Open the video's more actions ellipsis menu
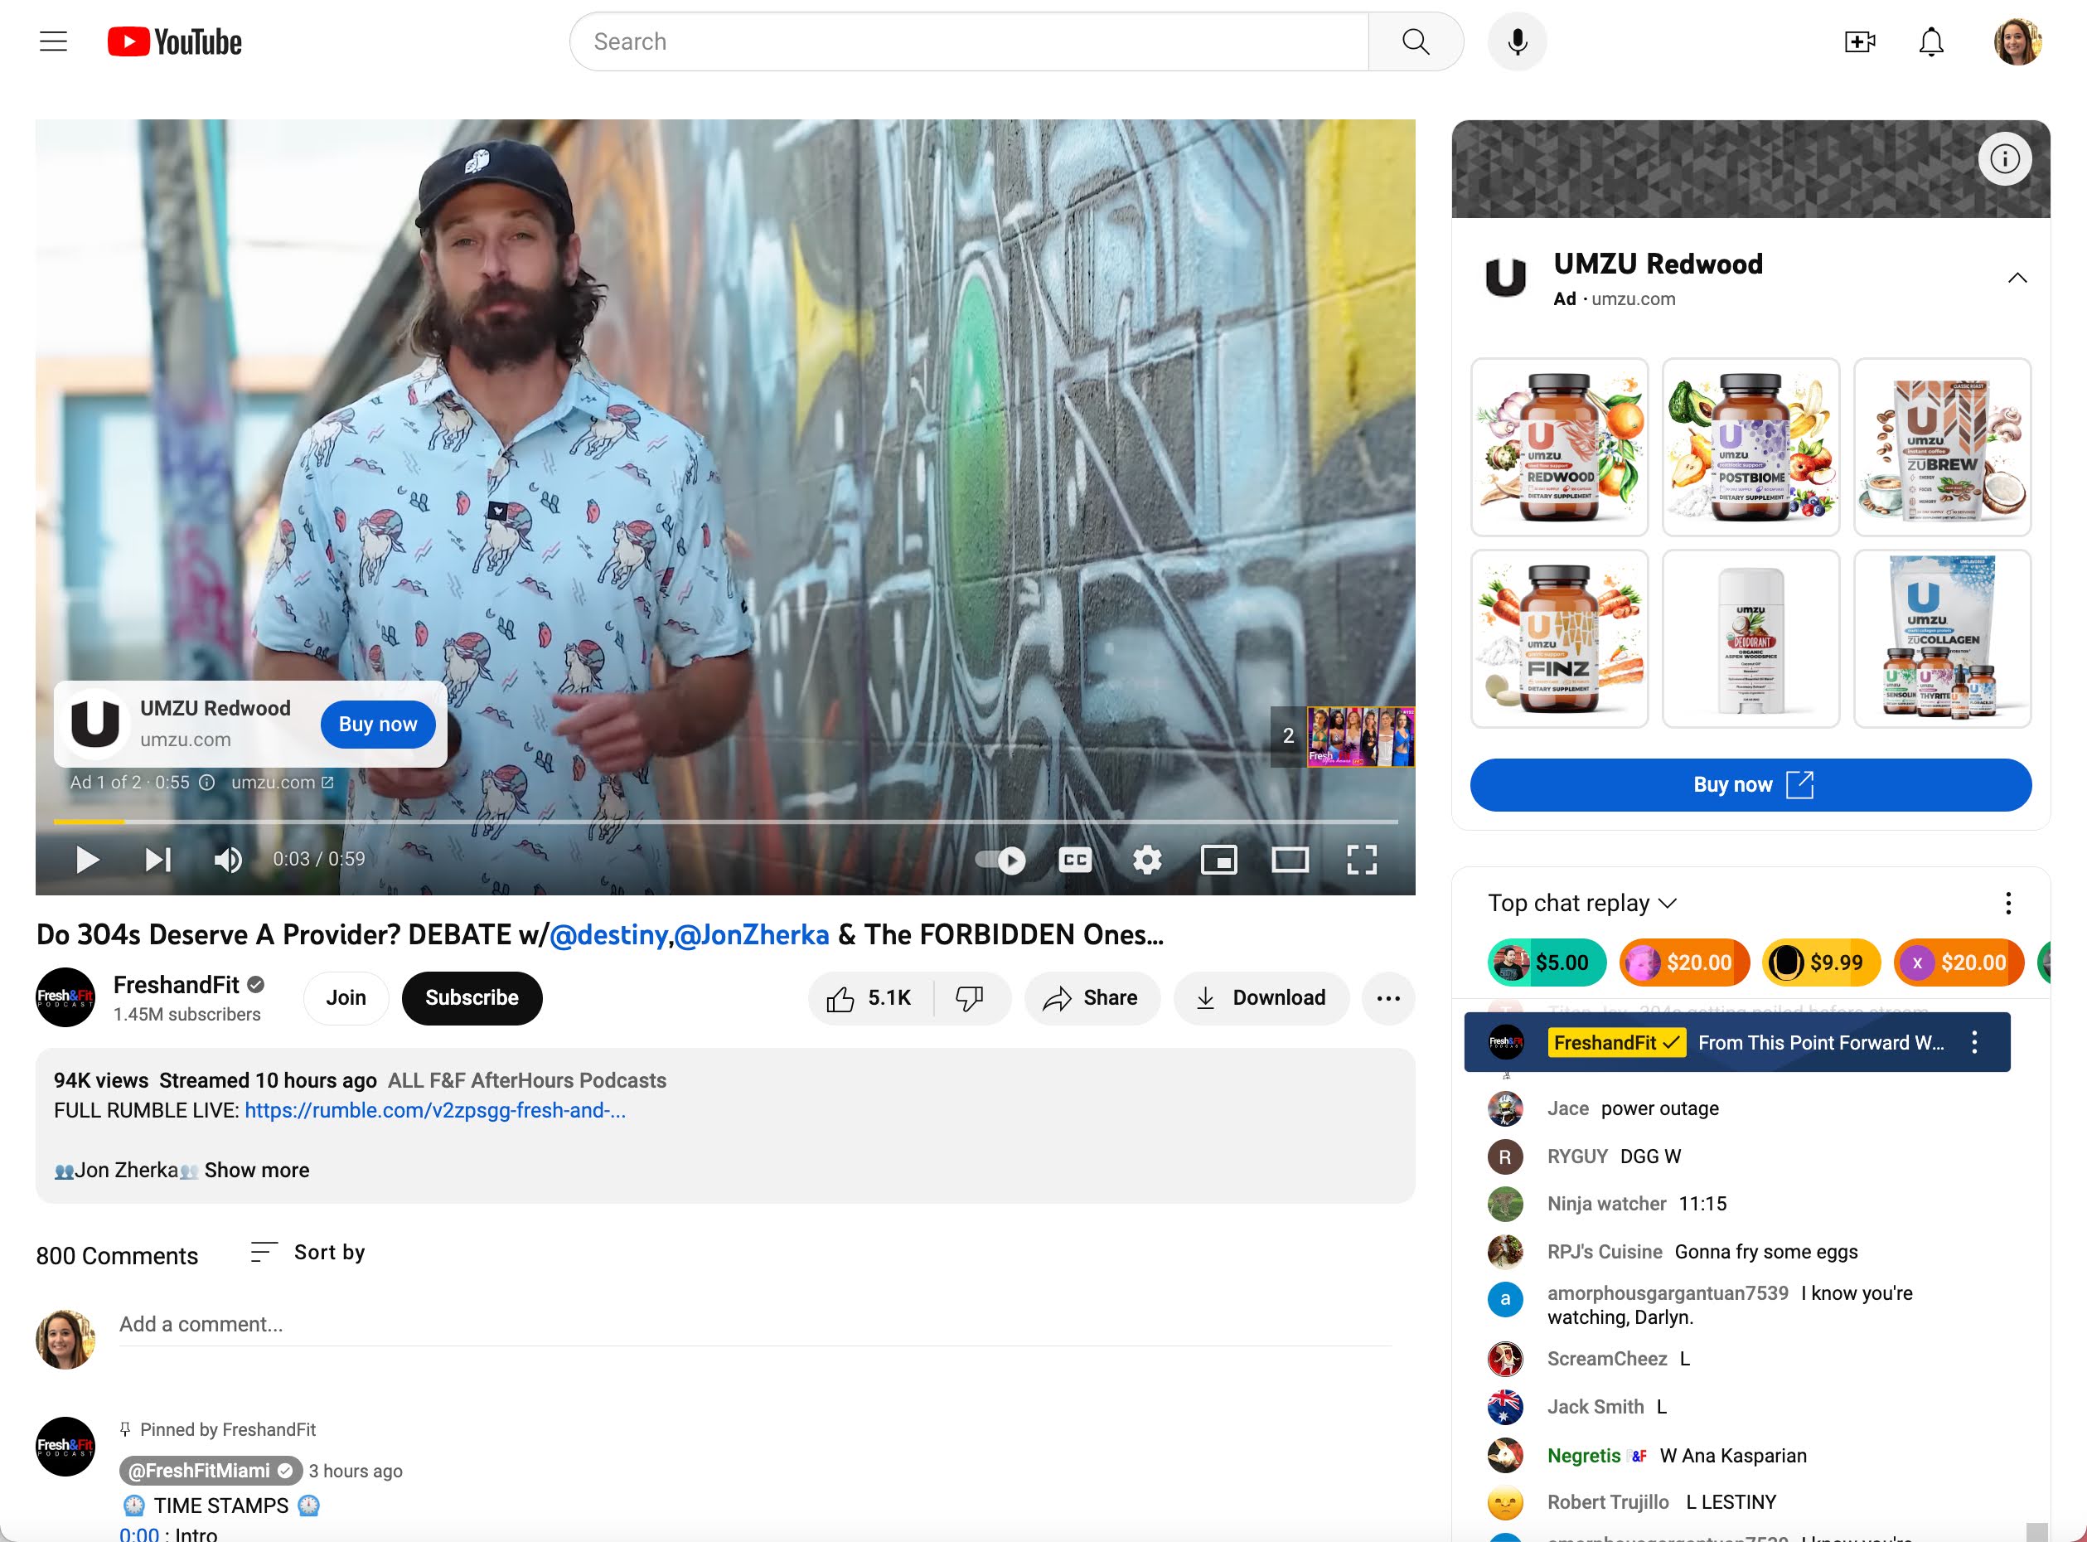Screen dimensions: 2087x1542 pyautogui.click(x=1388, y=998)
